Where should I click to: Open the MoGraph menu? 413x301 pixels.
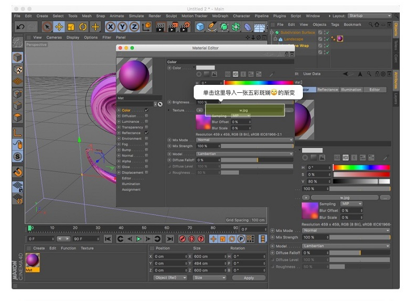pos(220,16)
